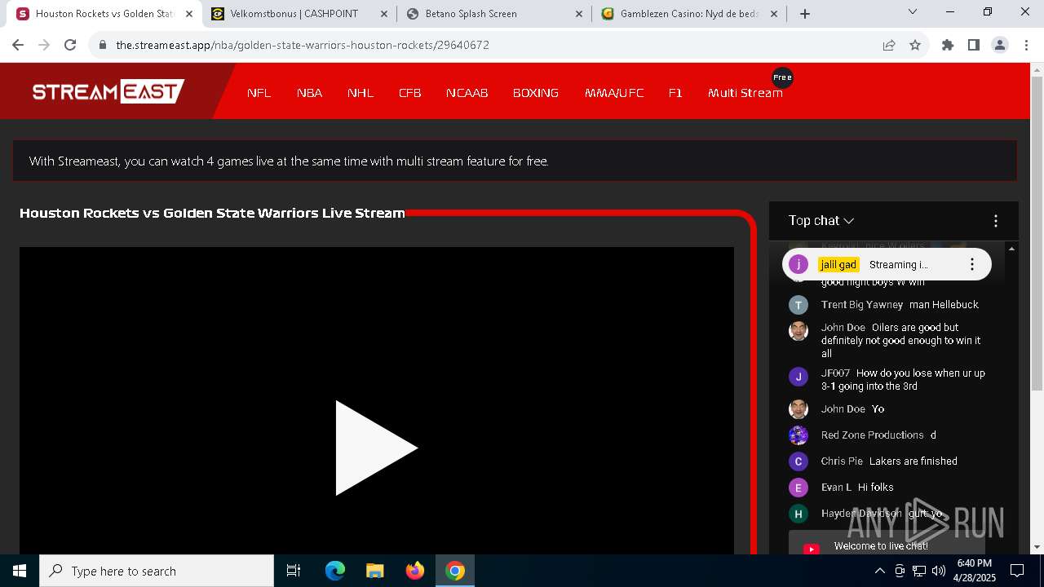This screenshot has height=587, width=1044.
Task: Open the Extensions puzzle icon
Action: pyautogui.click(x=948, y=45)
